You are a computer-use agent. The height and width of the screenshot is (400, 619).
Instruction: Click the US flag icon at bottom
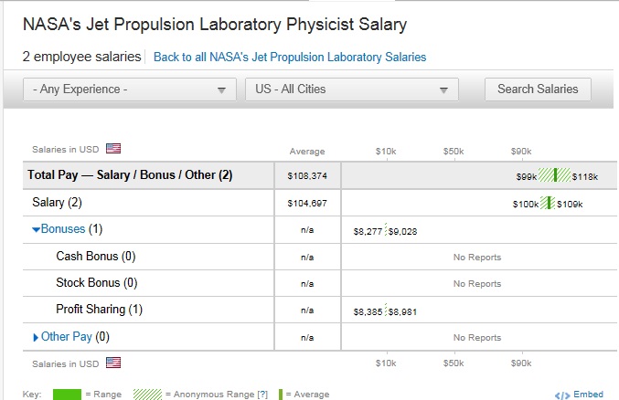point(113,363)
